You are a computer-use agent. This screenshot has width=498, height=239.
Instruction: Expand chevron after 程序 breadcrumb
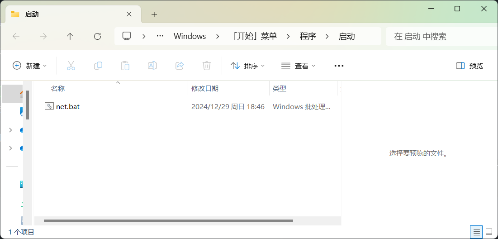[327, 36]
